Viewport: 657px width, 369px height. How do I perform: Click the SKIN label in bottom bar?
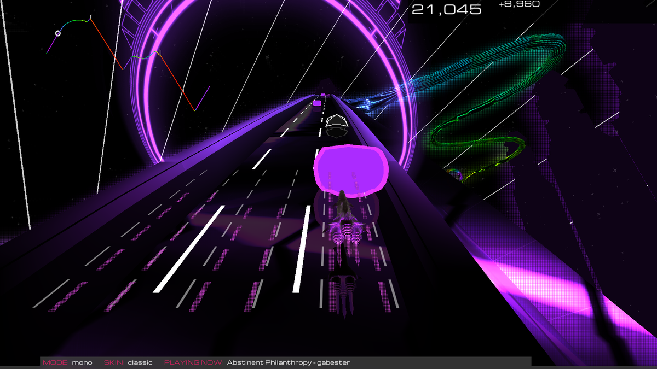click(114, 362)
